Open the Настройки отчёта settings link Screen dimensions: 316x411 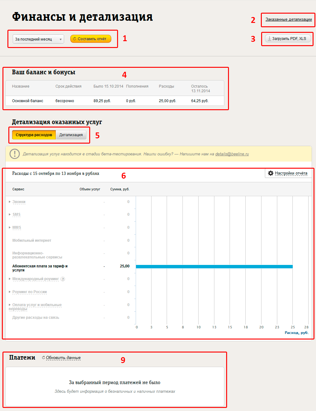click(x=291, y=173)
